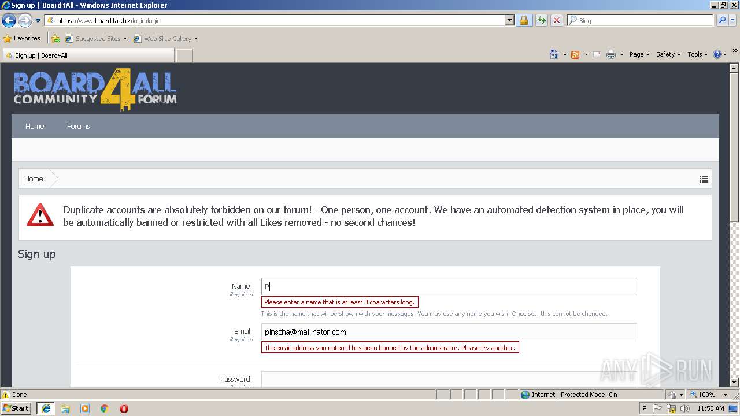The image size is (740, 416).
Task: Click Internet Explorer taskbar icon
Action: [x=46, y=408]
